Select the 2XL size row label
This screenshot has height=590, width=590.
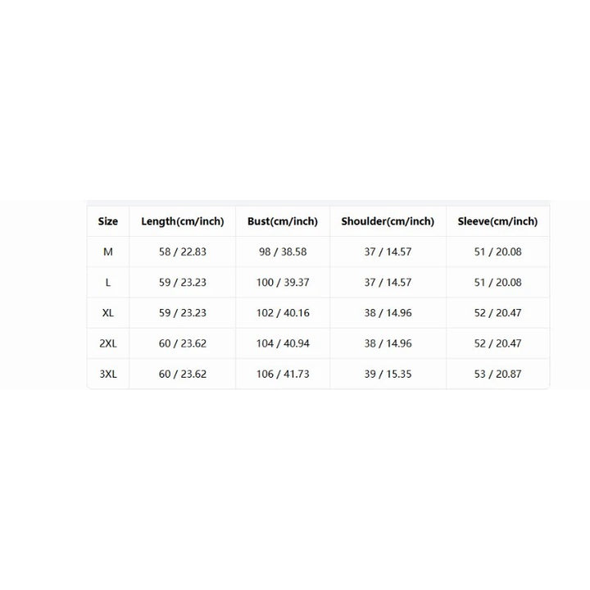click(108, 343)
